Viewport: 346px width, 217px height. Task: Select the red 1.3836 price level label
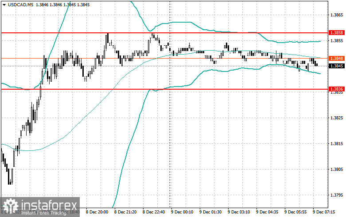pos(337,89)
